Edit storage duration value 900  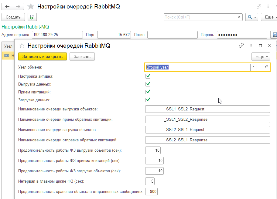pyautogui.click(x=151, y=191)
